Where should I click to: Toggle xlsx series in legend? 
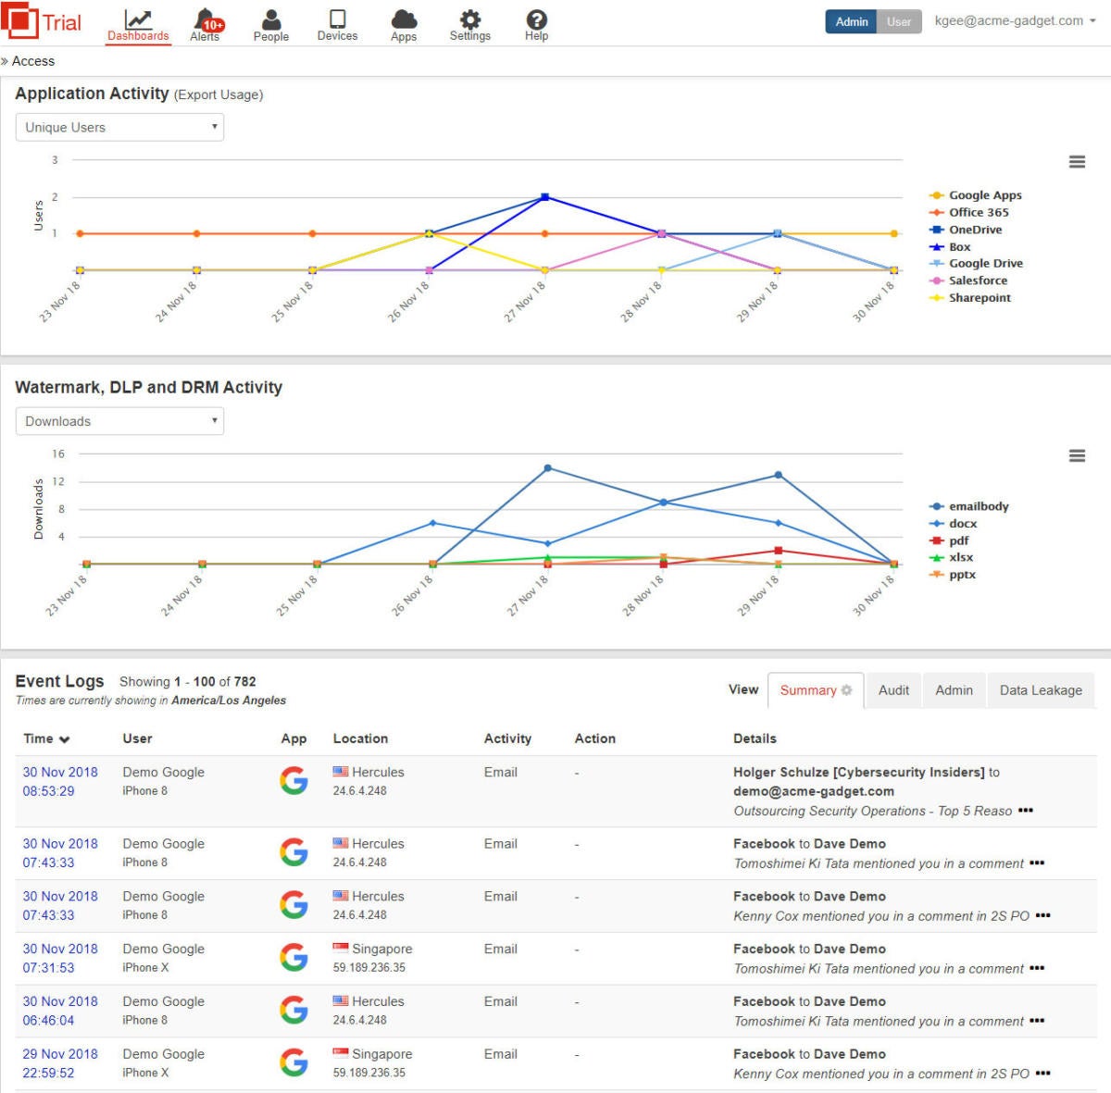point(952,557)
